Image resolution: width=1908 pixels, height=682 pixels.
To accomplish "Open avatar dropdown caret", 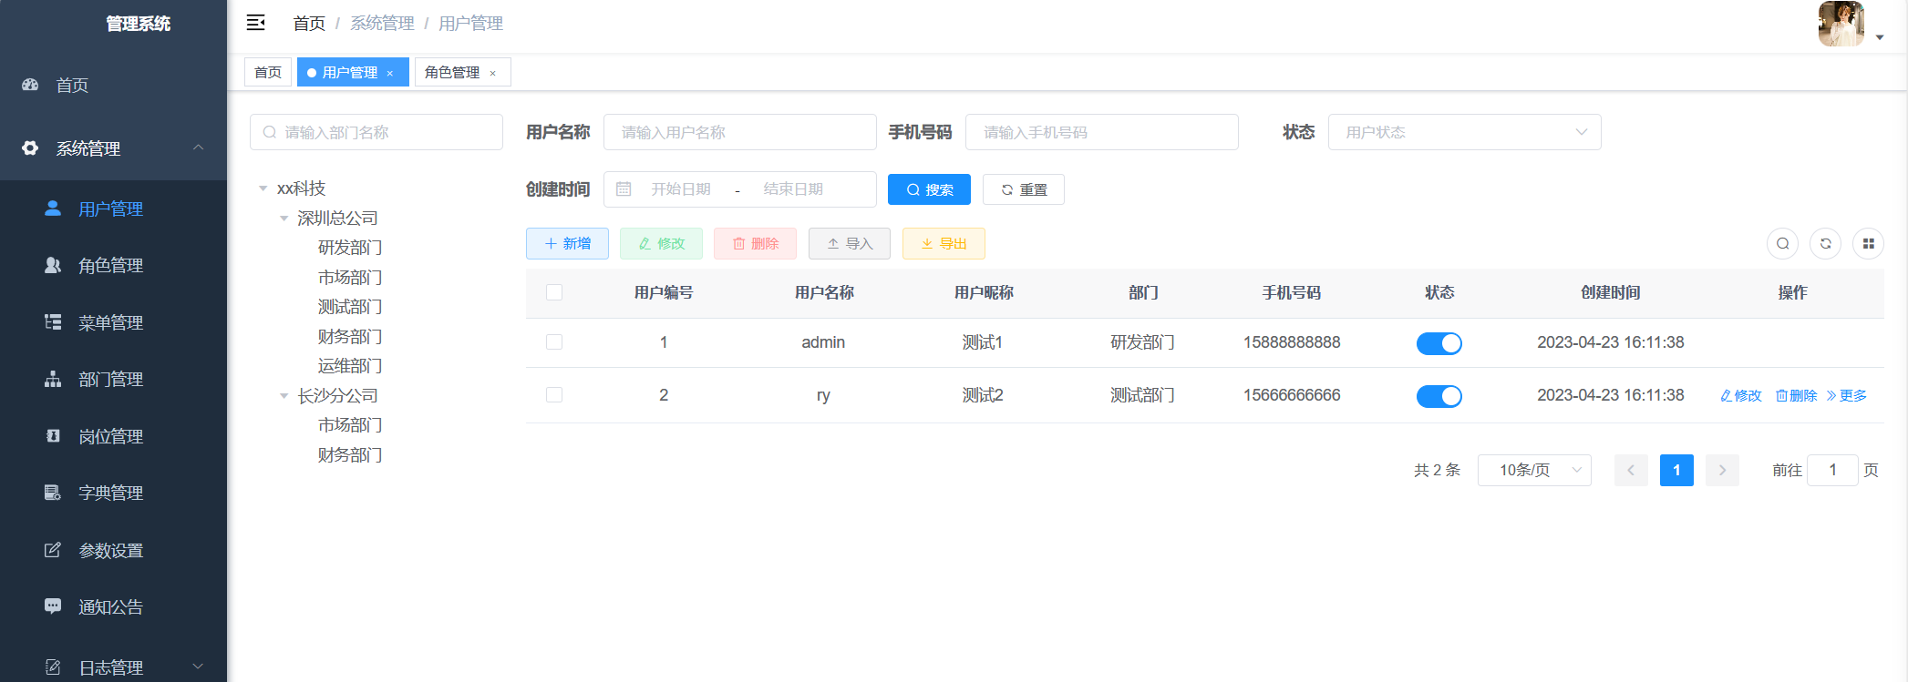I will coord(1880,37).
